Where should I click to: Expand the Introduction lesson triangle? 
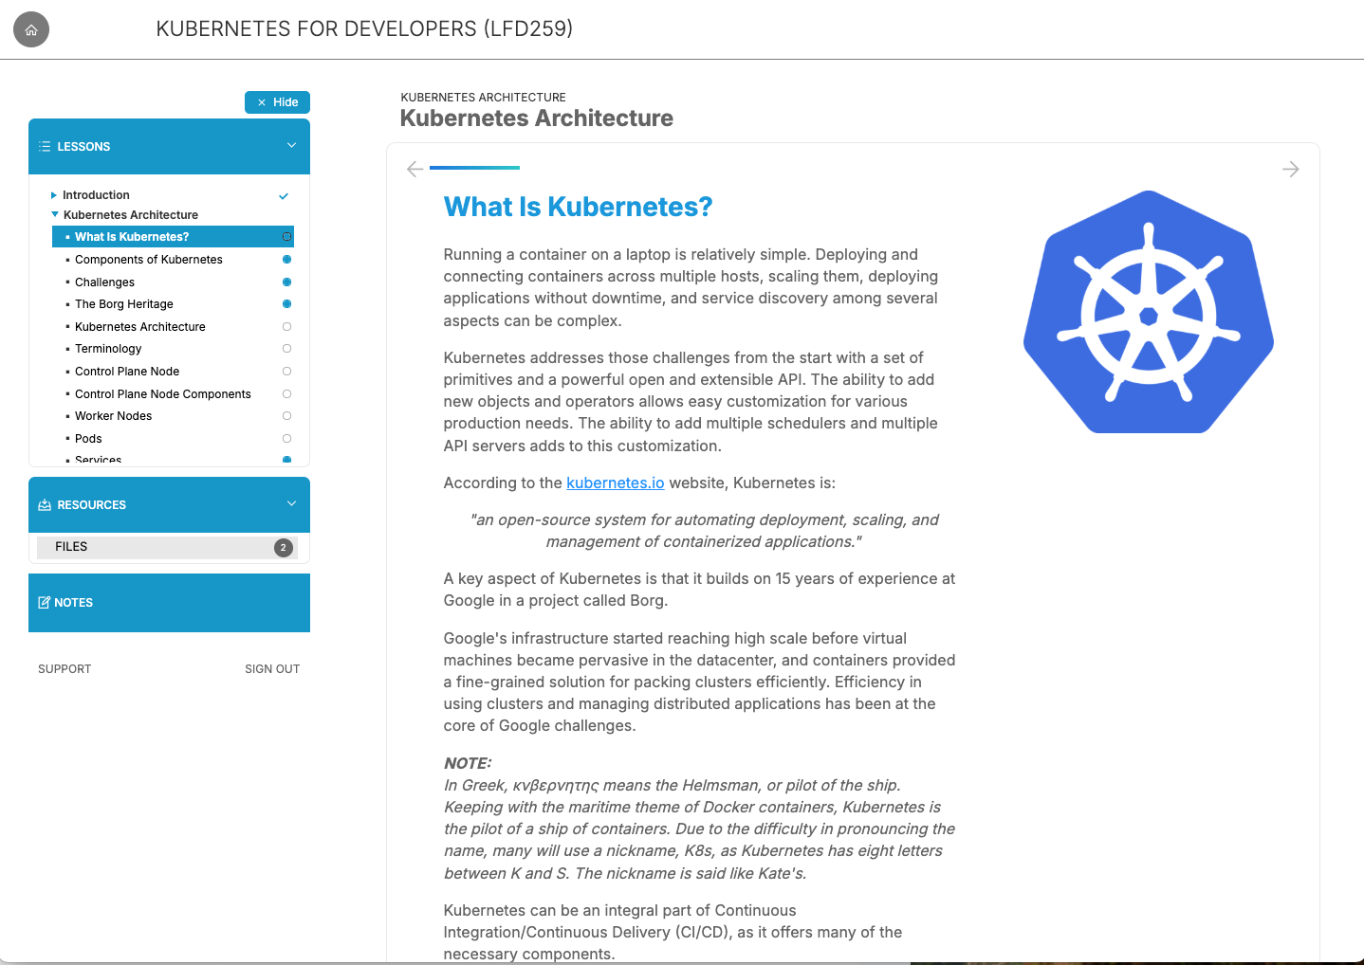click(x=54, y=195)
